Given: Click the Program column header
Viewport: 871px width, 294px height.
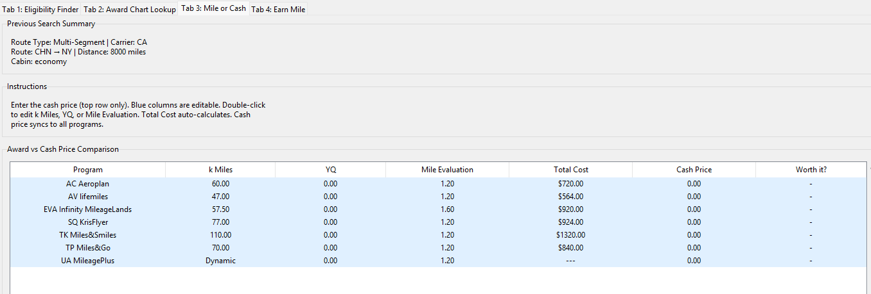Looking at the screenshot, I should click(88, 170).
